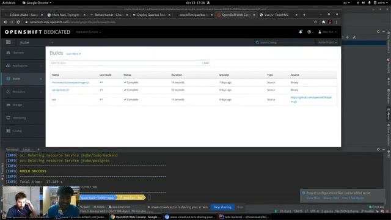Click View Files in IDE notification

(313, 198)
